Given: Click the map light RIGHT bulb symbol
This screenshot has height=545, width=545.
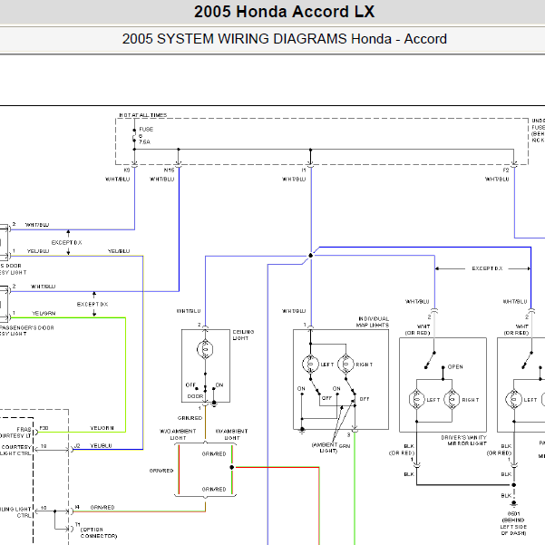Looking at the screenshot, I should tap(345, 364).
